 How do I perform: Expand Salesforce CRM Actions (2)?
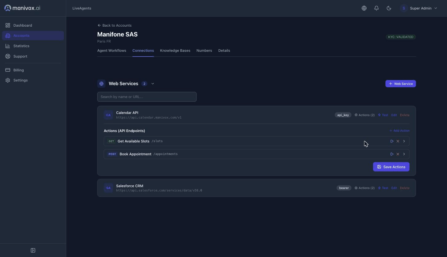pyautogui.click(x=365, y=188)
